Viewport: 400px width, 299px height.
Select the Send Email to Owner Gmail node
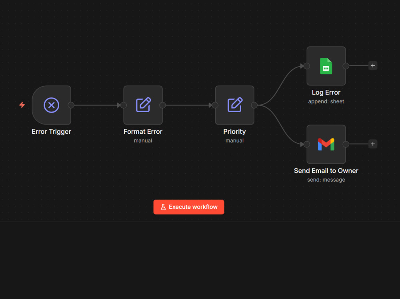326,144
